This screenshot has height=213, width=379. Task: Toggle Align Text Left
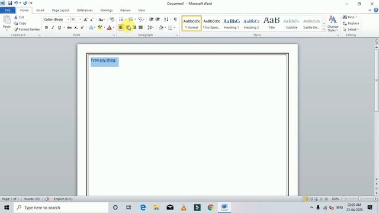click(x=121, y=28)
